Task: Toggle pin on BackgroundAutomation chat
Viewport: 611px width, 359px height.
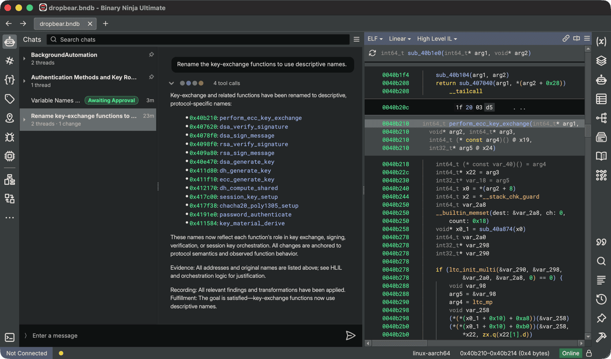Action: [151, 55]
